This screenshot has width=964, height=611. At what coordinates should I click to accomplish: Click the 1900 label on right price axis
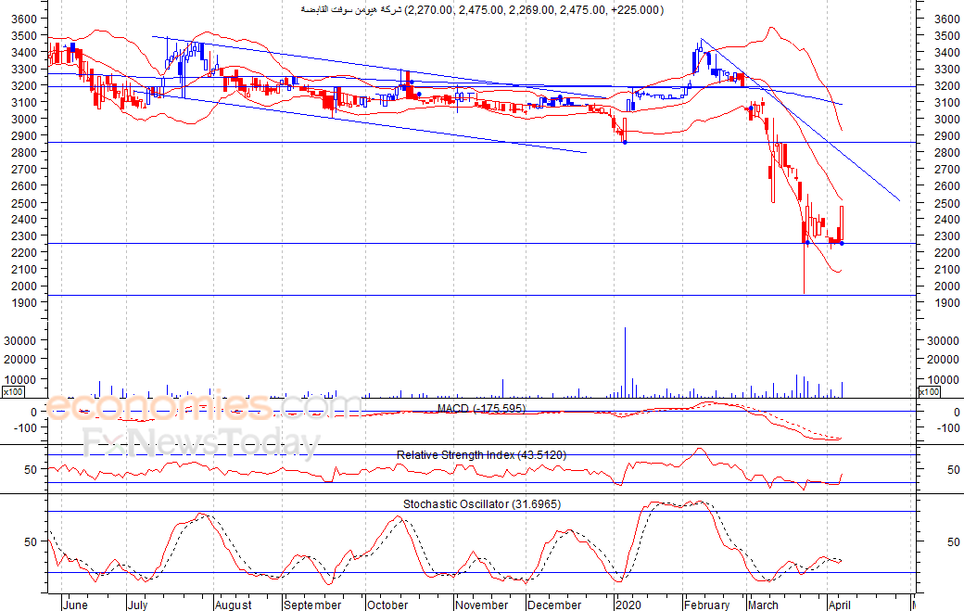point(943,303)
